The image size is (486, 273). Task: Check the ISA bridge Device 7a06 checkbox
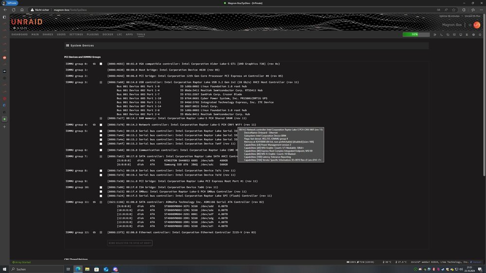coord(101,188)
